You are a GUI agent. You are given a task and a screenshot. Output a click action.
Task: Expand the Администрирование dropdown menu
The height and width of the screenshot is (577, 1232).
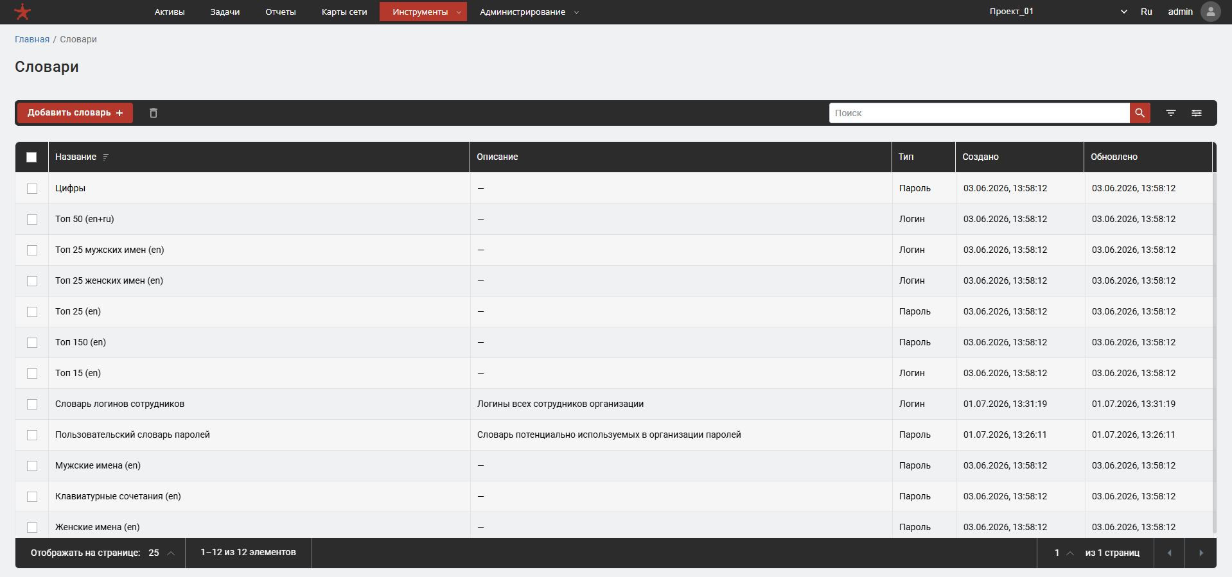click(x=529, y=12)
